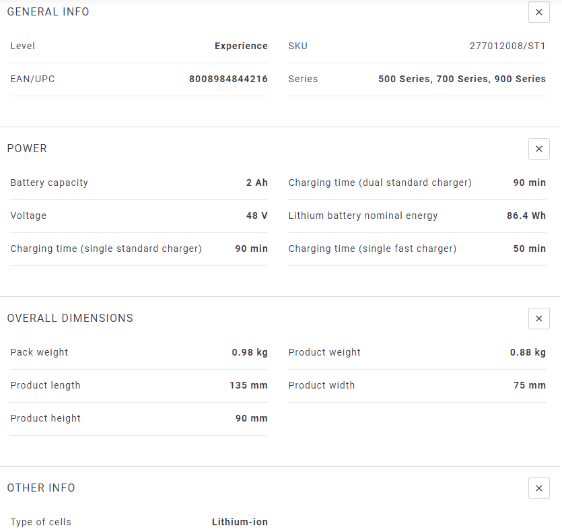Click the OVERALL DIMENSIONS section heading
The height and width of the screenshot is (532, 562).
click(x=70, y=319)
